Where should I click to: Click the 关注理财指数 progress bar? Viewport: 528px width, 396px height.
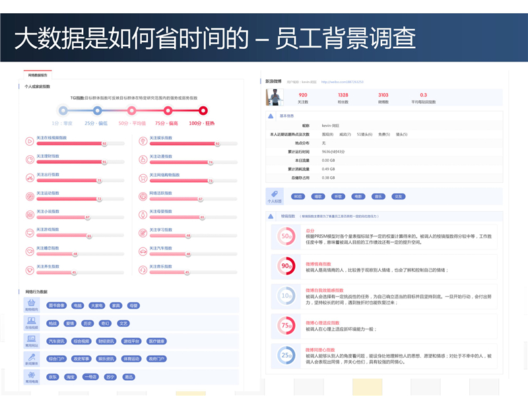click(x=71, y=162)
